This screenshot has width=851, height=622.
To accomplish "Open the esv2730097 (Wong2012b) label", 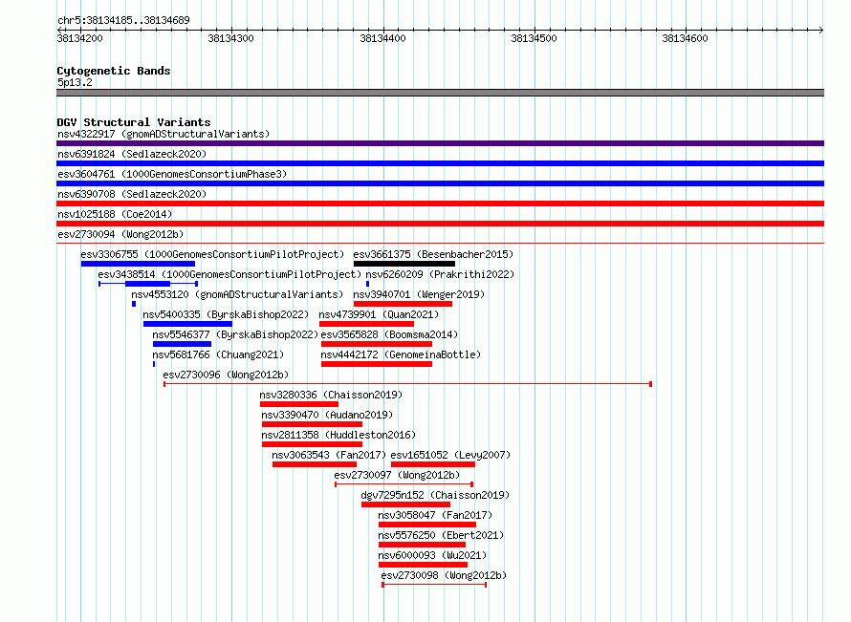I will [x=397, y=475].
